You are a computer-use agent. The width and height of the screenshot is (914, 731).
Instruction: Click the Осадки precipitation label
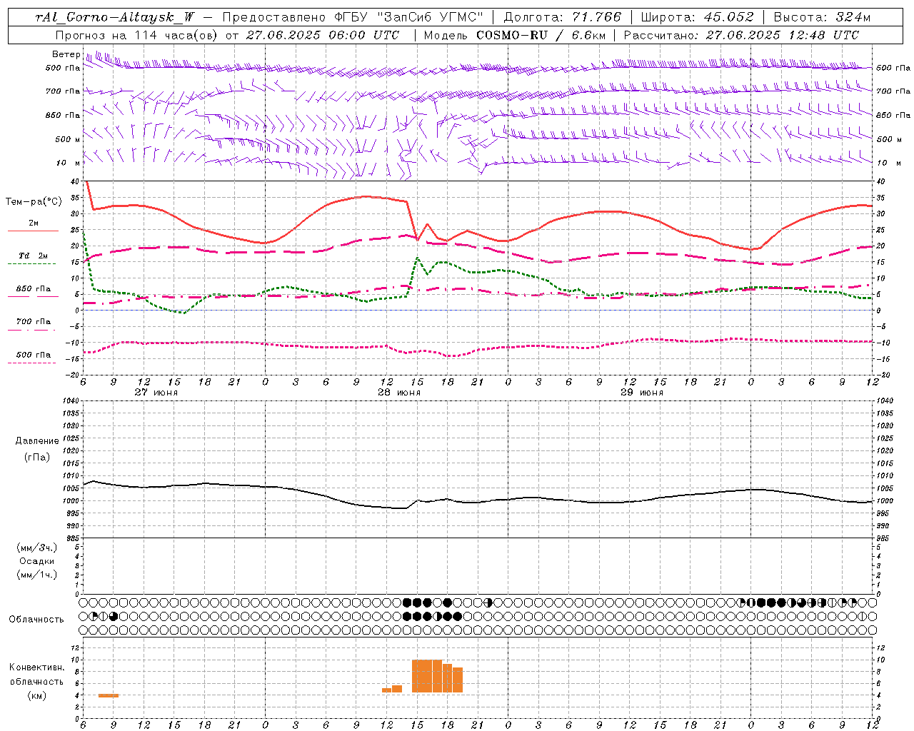point(37,561)
